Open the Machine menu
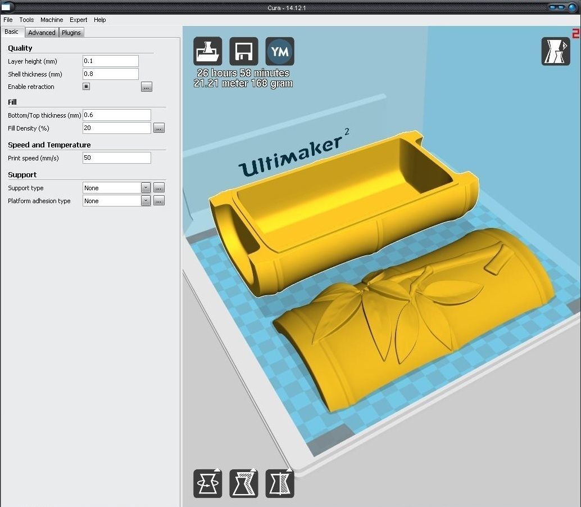The height and width of the screenshot is (507, 581). pos(52,20)
